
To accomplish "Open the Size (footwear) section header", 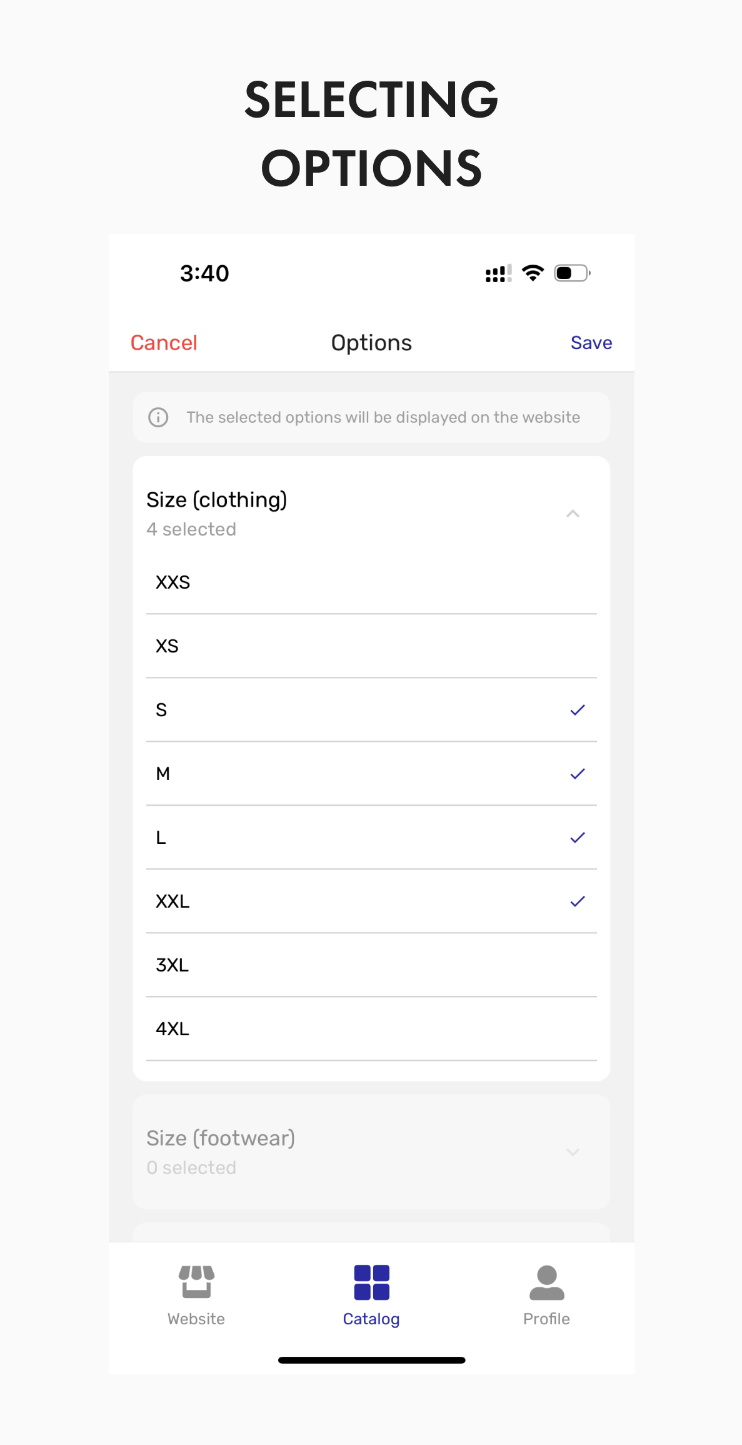I will (221, 1138).
